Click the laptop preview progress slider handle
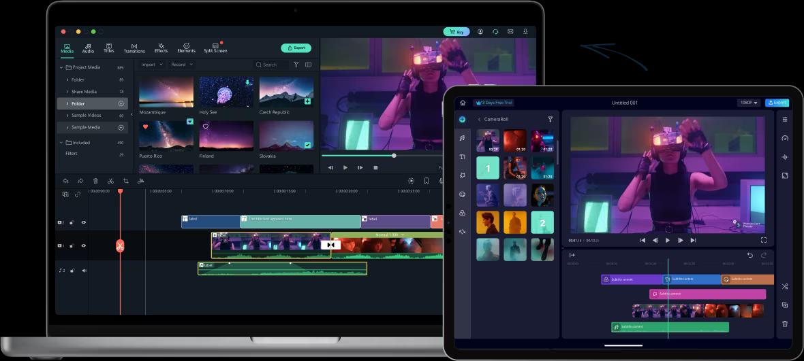The height and width of the screenshot is (361, 804). click(394, 156)
